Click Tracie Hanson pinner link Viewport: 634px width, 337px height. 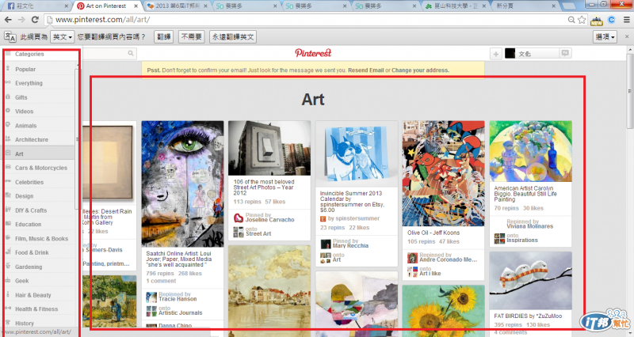pyautogui.click(x=178, y=299)
